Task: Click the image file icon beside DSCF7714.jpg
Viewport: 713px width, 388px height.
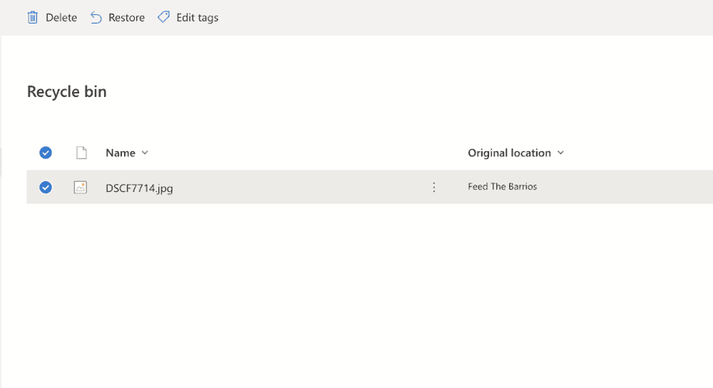Action: point(81,188)
